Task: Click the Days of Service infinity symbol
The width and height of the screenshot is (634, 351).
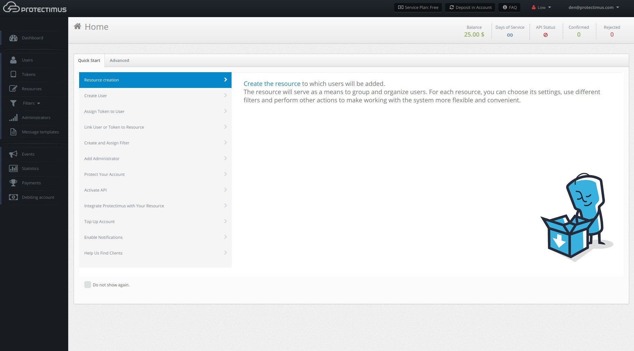Action: [x=510, y=35]
